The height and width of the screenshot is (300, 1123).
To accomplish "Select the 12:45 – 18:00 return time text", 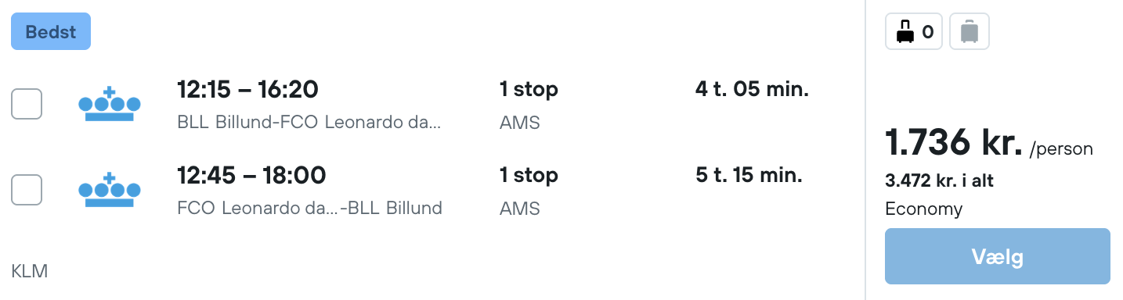I will 251,176.
